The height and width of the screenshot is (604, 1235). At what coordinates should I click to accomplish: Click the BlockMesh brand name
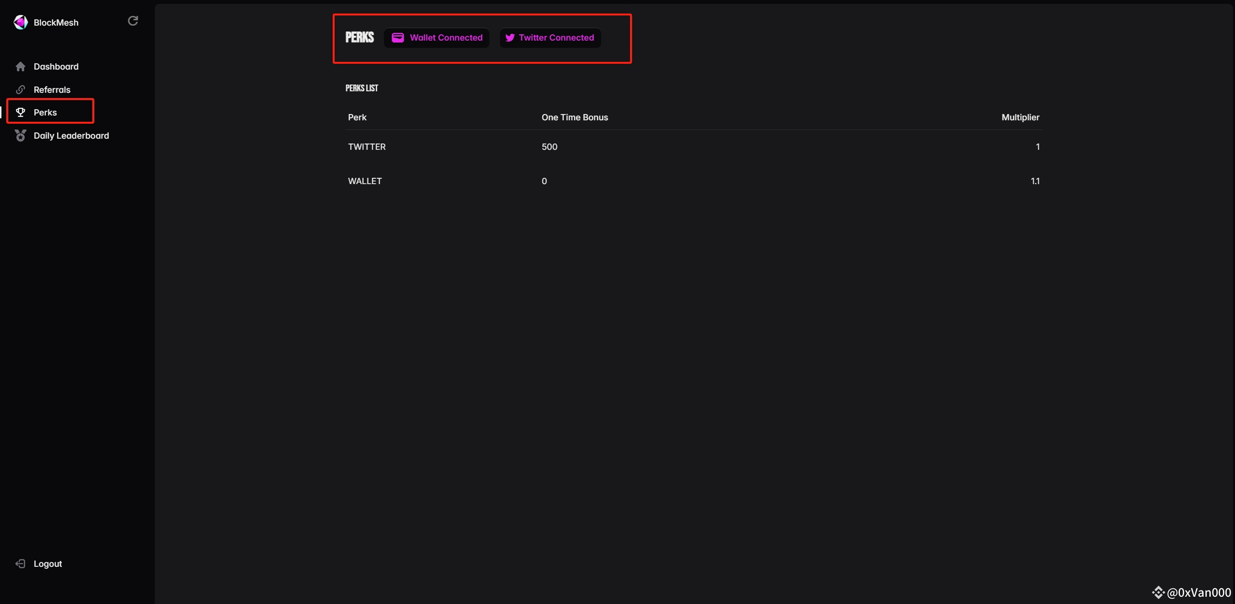click(x=56, y=23)
